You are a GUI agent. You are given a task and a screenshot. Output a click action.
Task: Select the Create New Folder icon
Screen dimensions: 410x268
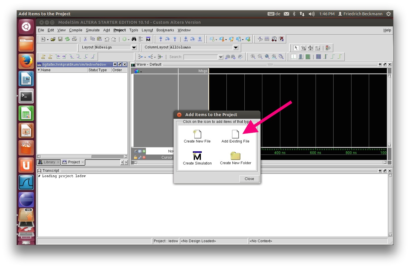(235, 156)
